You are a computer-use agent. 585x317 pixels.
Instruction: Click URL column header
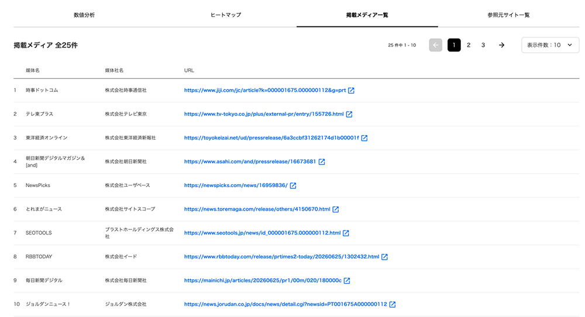[189, 71]
